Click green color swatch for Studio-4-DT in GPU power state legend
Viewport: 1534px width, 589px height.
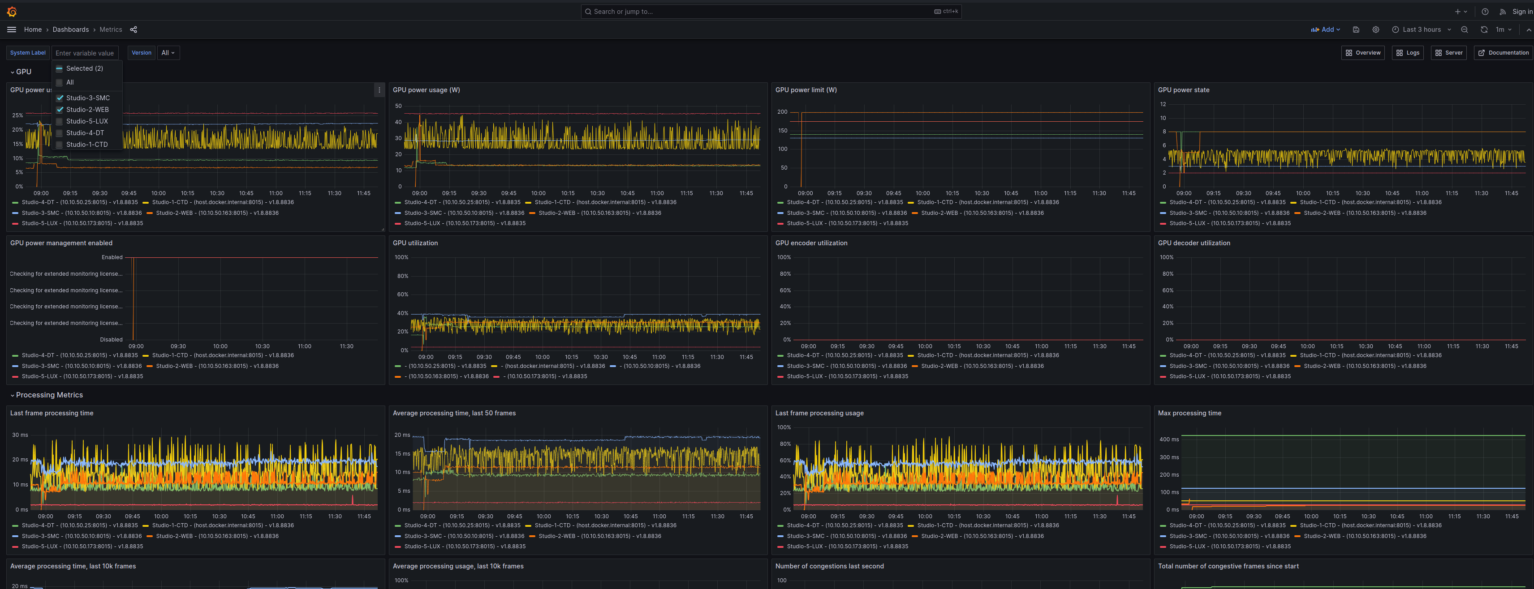point(1163,203)
